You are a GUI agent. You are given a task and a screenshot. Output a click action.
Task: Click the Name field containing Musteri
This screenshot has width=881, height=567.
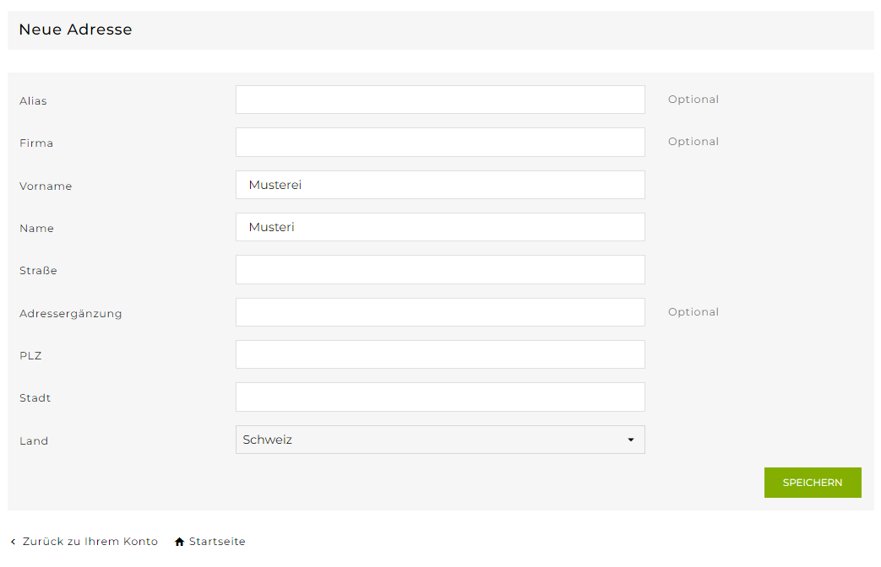[439, 227]
